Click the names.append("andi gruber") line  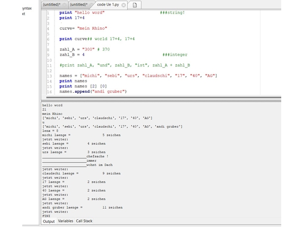(93, 91)
